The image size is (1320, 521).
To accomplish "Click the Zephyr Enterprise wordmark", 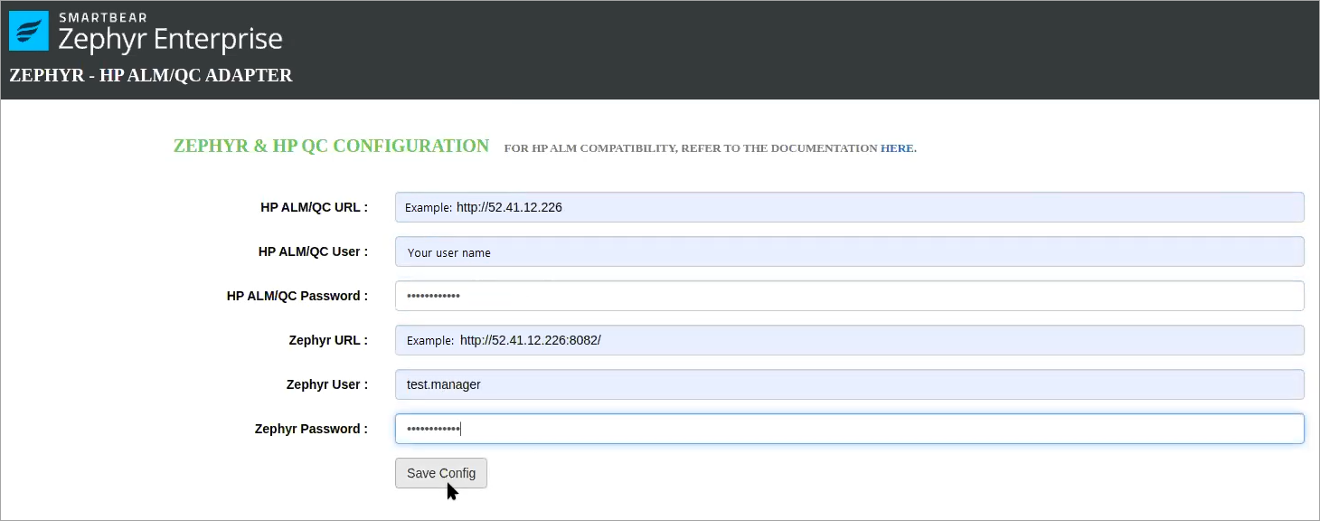I will coord(170,40).
